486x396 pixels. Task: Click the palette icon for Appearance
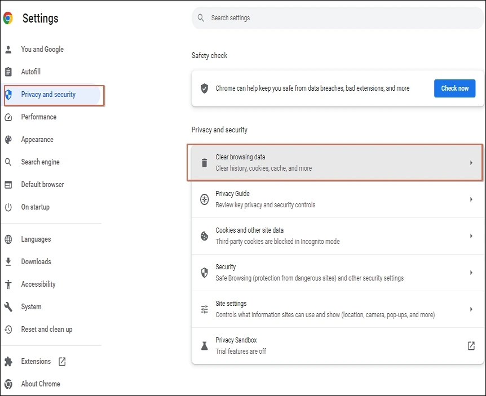(8, 140)
